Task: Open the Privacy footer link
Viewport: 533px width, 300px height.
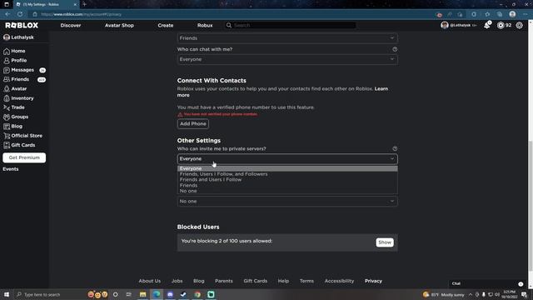Action: coord(374,281)
